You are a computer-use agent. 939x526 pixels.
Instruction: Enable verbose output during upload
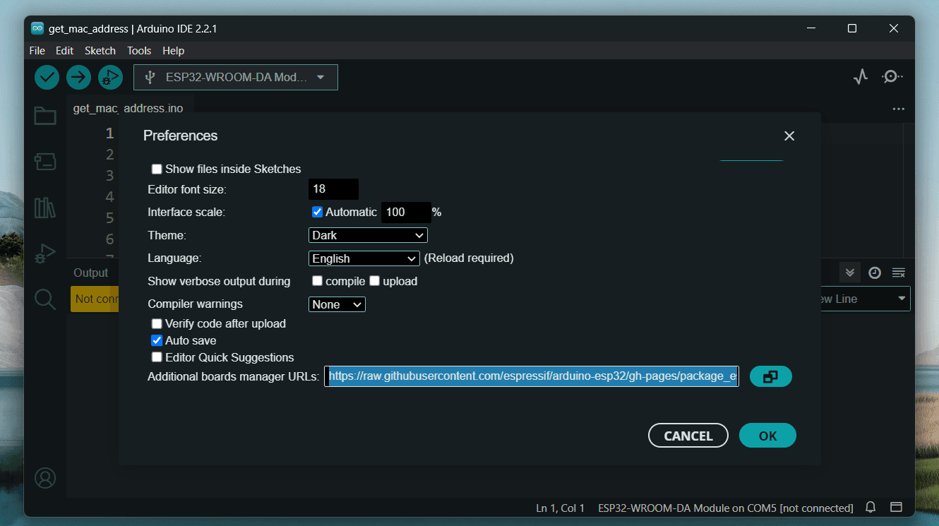coord(375,281)
